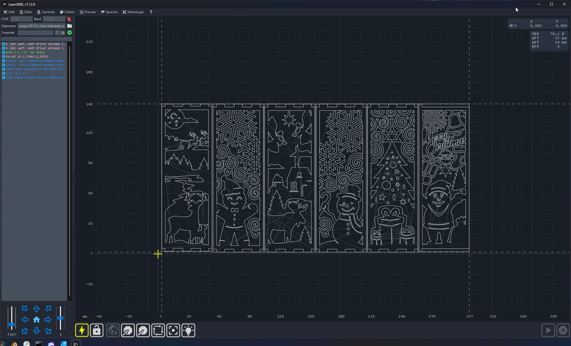Screen dimensions: 571x346
Task: Jog the laser up
Action: [x=36, y=309]
